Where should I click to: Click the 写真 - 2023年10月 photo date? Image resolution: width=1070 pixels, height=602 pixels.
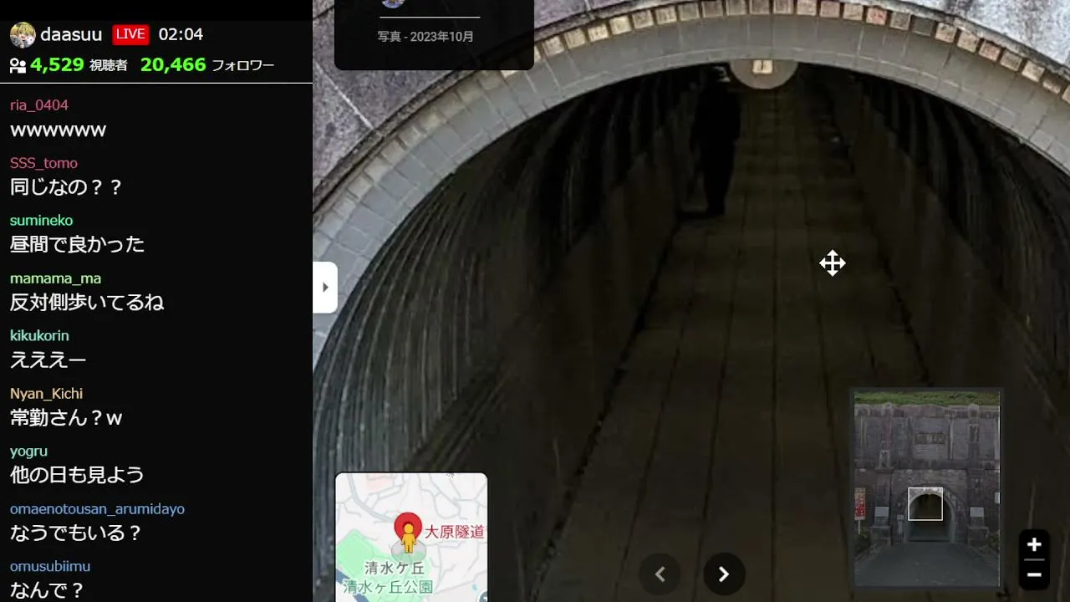coord(425,37)
